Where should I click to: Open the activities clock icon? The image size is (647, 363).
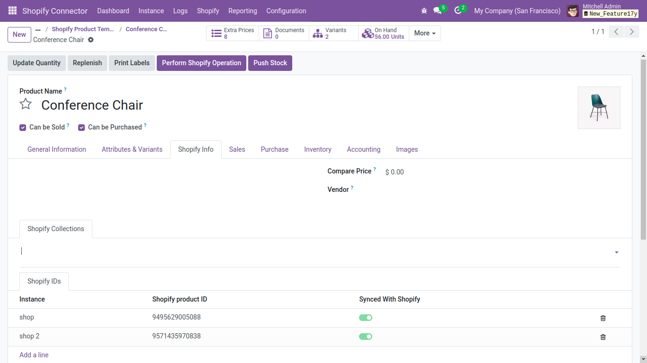pos(458,10)
